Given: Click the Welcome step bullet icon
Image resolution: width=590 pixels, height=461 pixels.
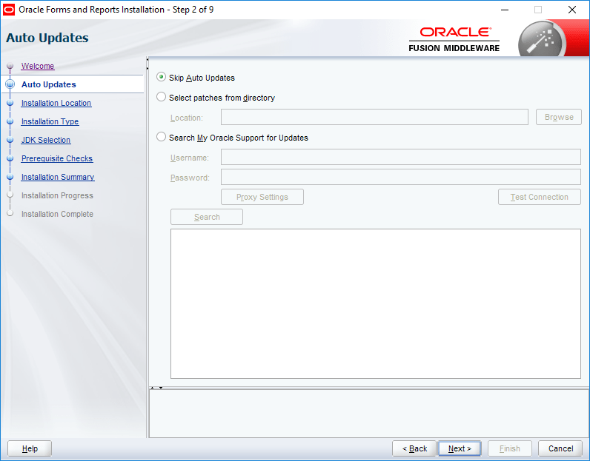Looking at the screenshot, I should [10, 66].
